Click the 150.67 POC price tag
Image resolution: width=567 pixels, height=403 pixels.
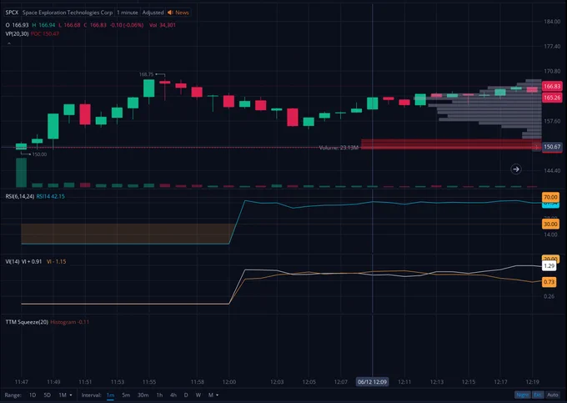(x=552, y=147)
